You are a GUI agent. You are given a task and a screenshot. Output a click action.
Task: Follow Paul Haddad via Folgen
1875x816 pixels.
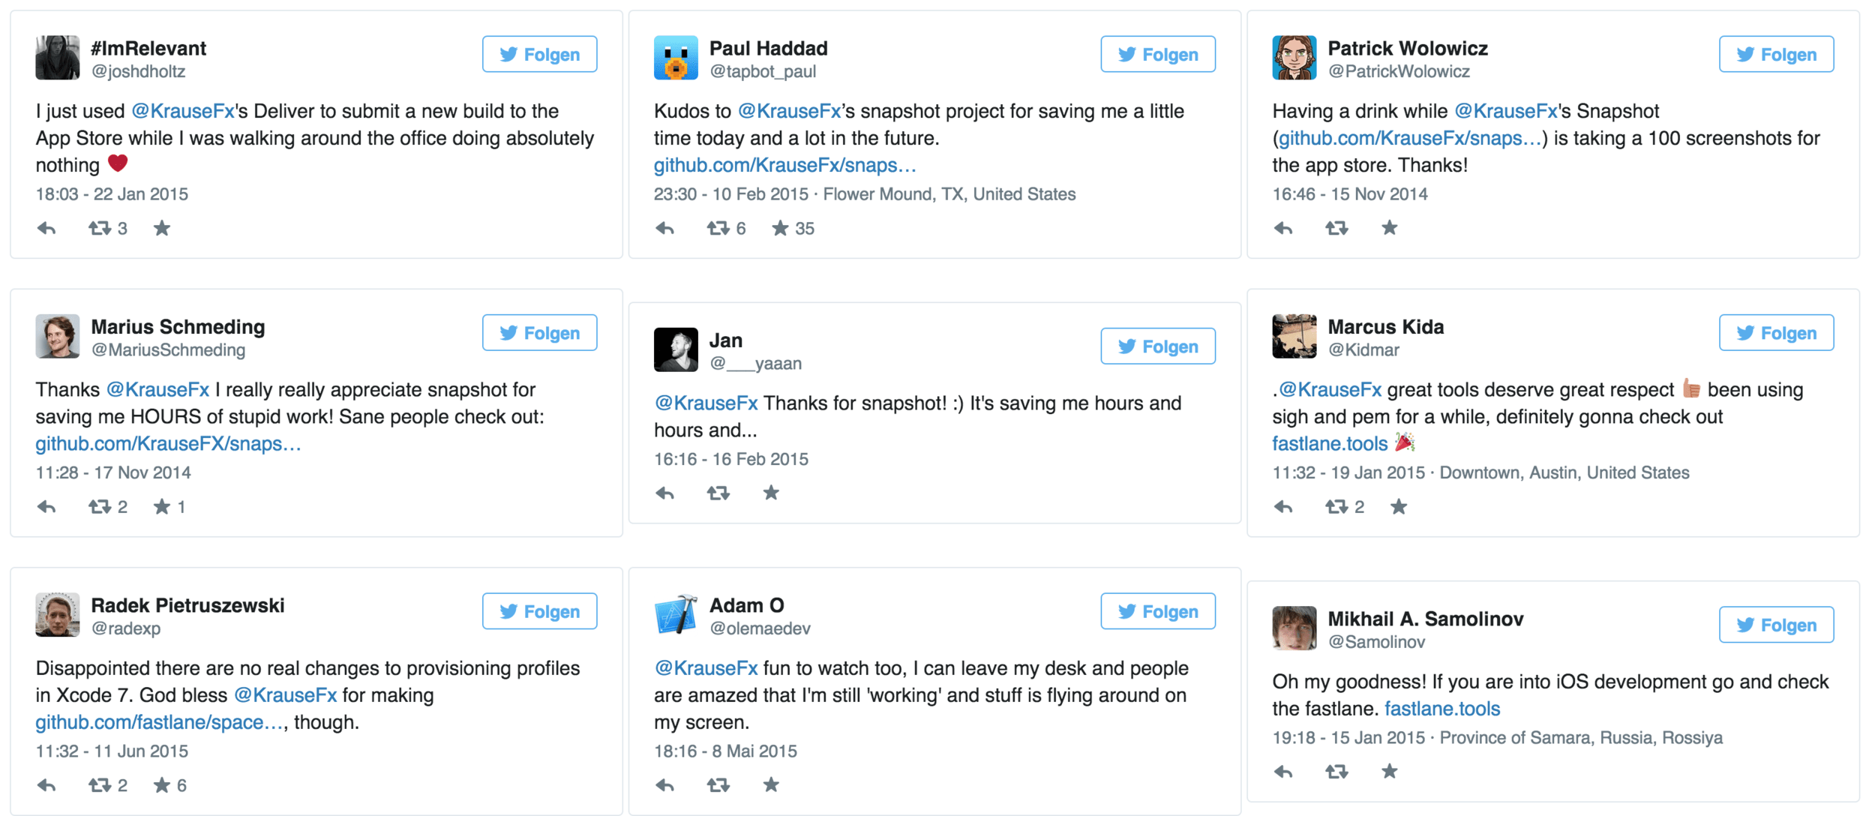coord(1158,54)
